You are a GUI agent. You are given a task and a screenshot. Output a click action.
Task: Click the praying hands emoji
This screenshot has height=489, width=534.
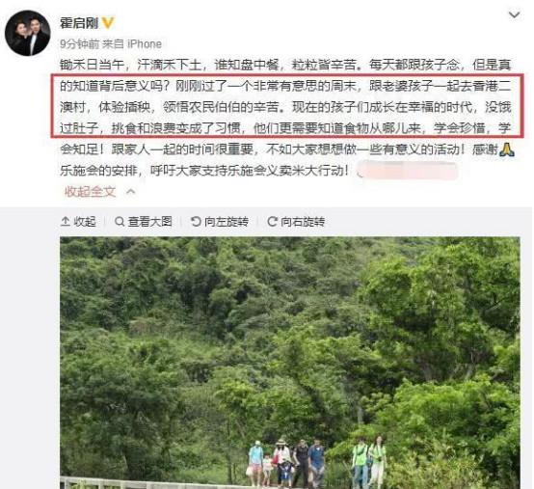click(x=506, y=149)
